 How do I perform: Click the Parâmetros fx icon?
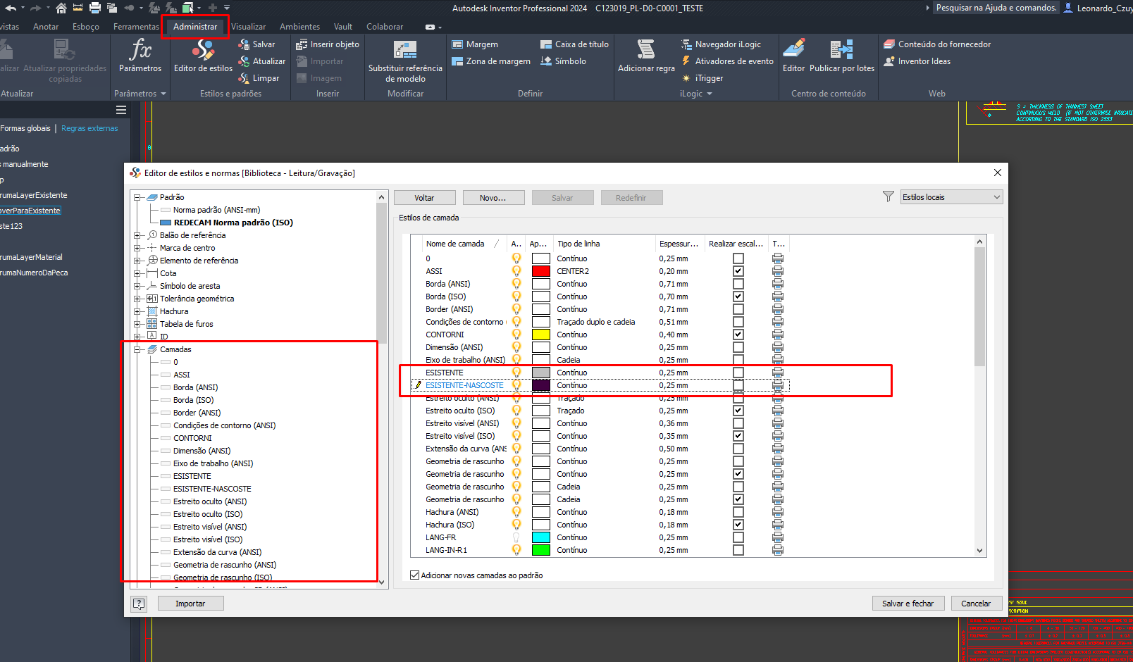point(140,51)
